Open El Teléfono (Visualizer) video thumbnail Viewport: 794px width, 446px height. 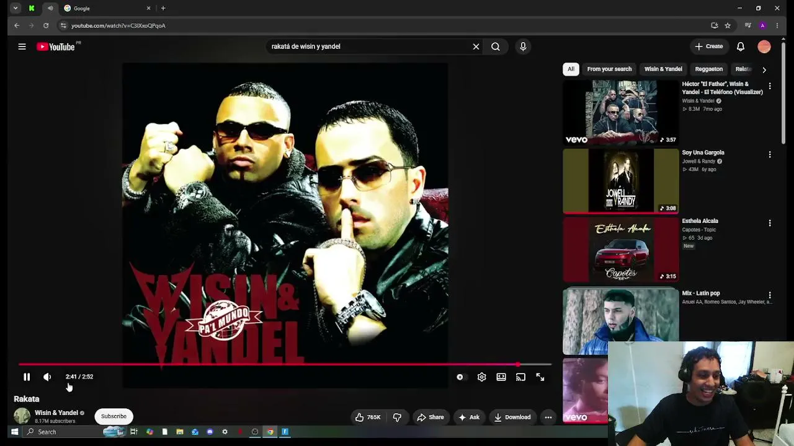[x=621, y=112]
